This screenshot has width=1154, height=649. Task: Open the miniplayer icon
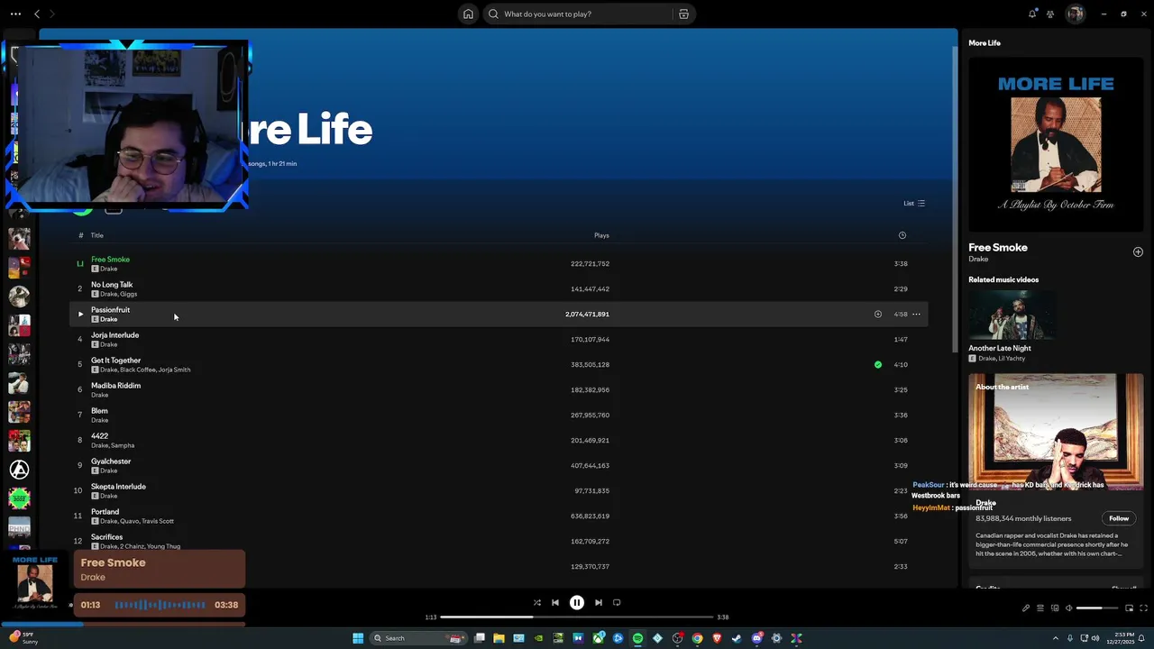(x=1129, y=608)
